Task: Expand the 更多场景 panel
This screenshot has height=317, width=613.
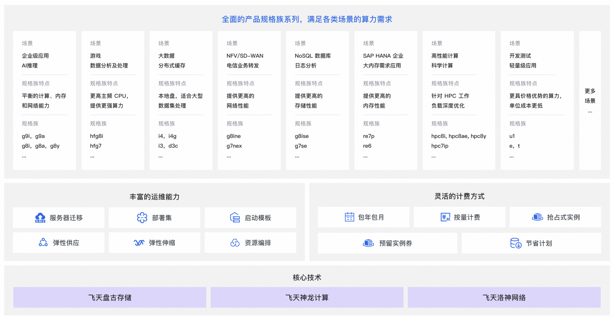Action: click(590, 100)
